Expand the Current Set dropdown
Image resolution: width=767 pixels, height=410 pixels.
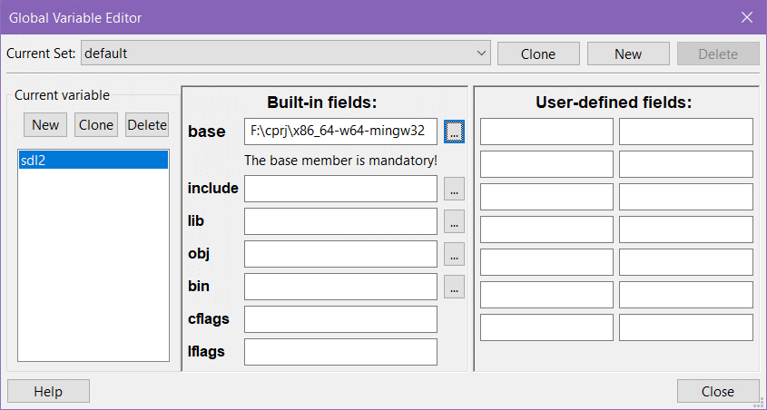coord(481,54)
